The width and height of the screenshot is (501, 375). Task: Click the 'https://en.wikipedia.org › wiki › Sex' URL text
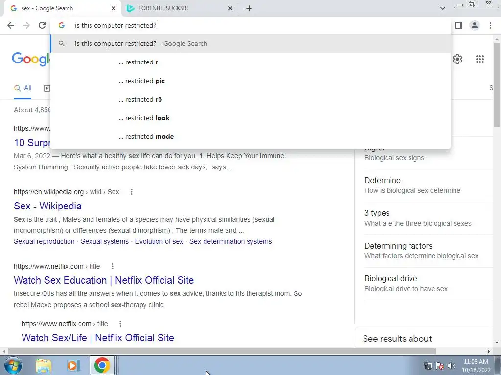pyautogui.click(x=67, y=192)
